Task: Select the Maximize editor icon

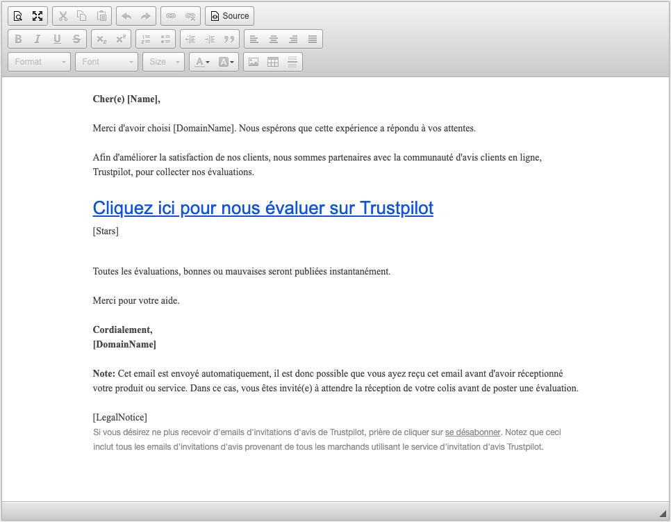Action: [37, 15]
